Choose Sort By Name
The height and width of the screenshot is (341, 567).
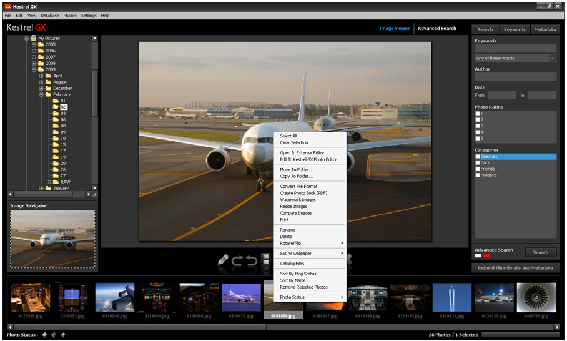tap(310, 280)
